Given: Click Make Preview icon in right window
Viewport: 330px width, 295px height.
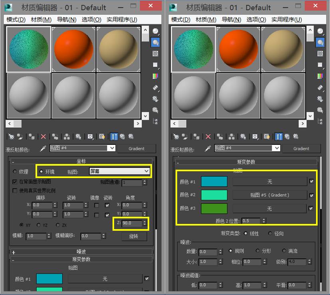Looking at the screenshot, I should pos(320,87).
